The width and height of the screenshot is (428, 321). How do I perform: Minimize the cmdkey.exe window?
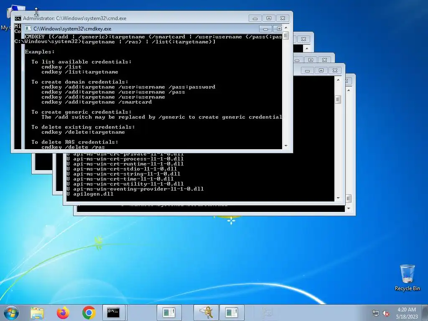click(265, 29)
